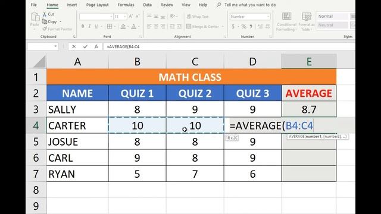Open the Paste options arrow

pos(35,29)
